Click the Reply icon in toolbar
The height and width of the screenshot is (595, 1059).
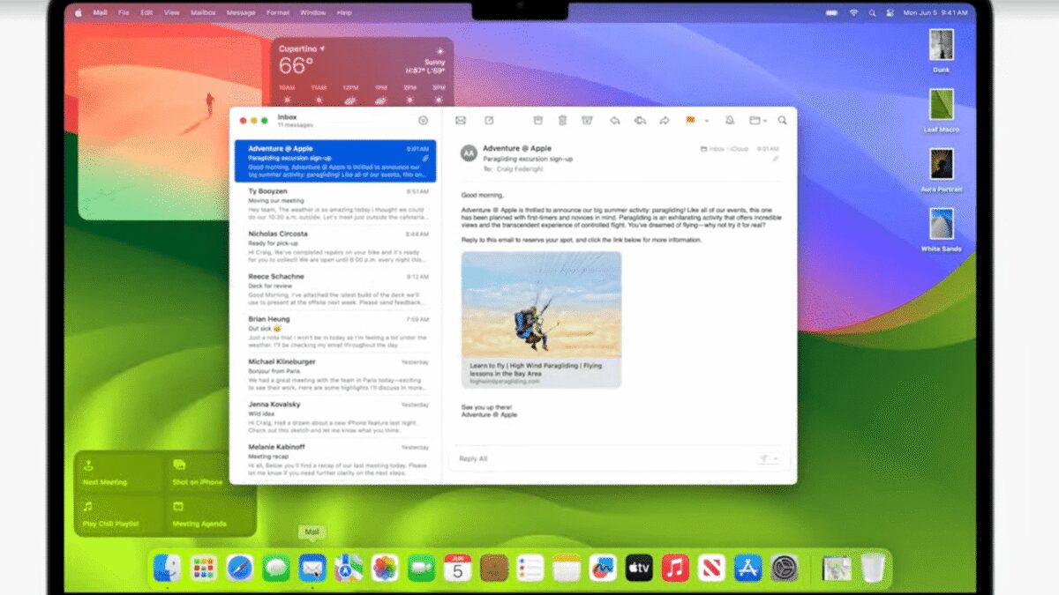(615, 121)
